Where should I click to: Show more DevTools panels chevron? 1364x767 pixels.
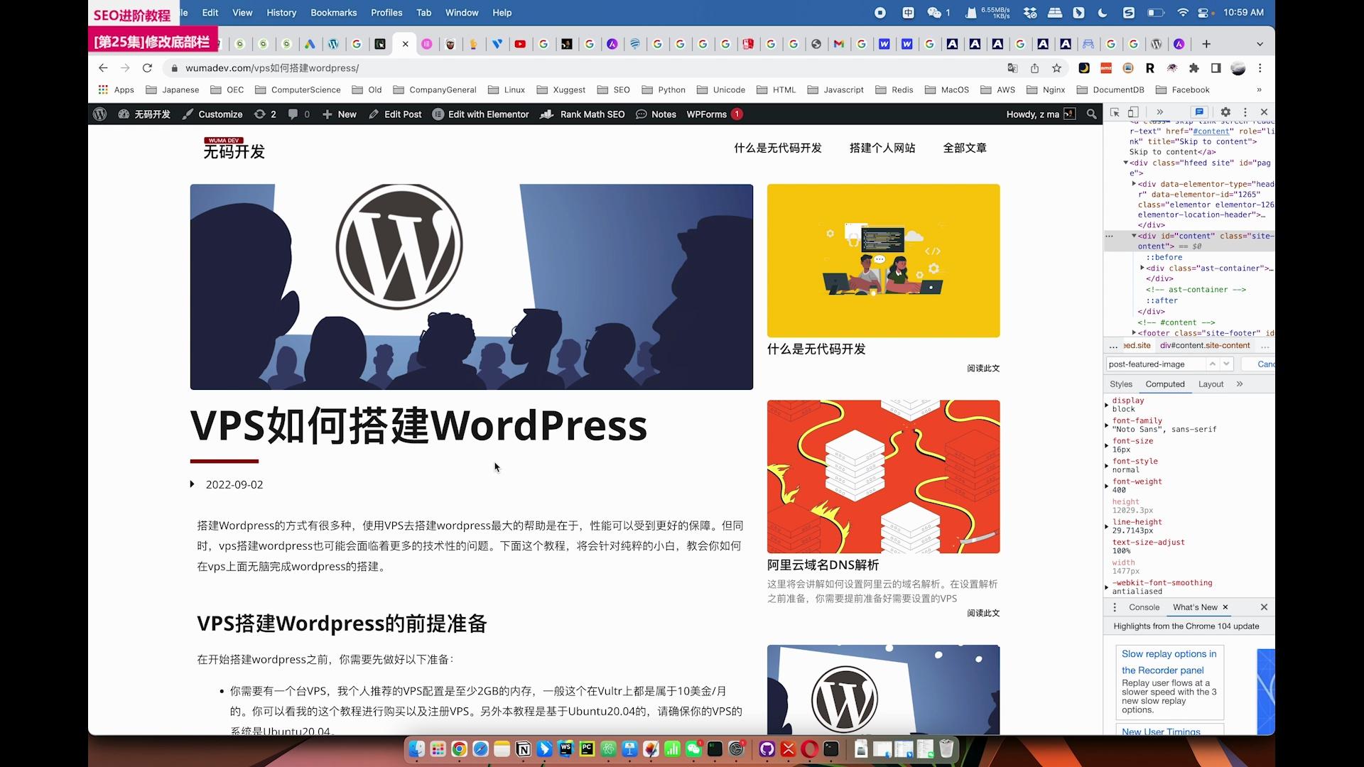1160,112
